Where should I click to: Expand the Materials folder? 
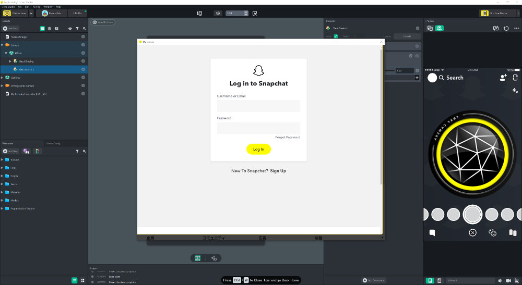pyautogui.click(x=2, y=192)
